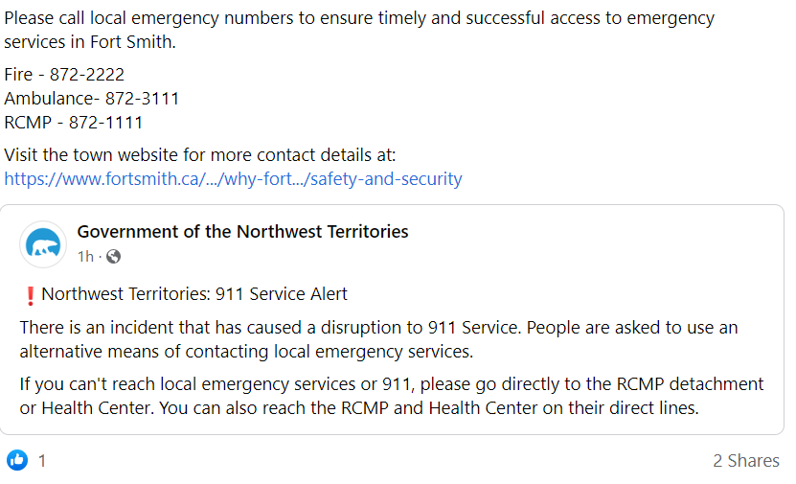Click the blue Like reaction icon

[x=17, y=460]
